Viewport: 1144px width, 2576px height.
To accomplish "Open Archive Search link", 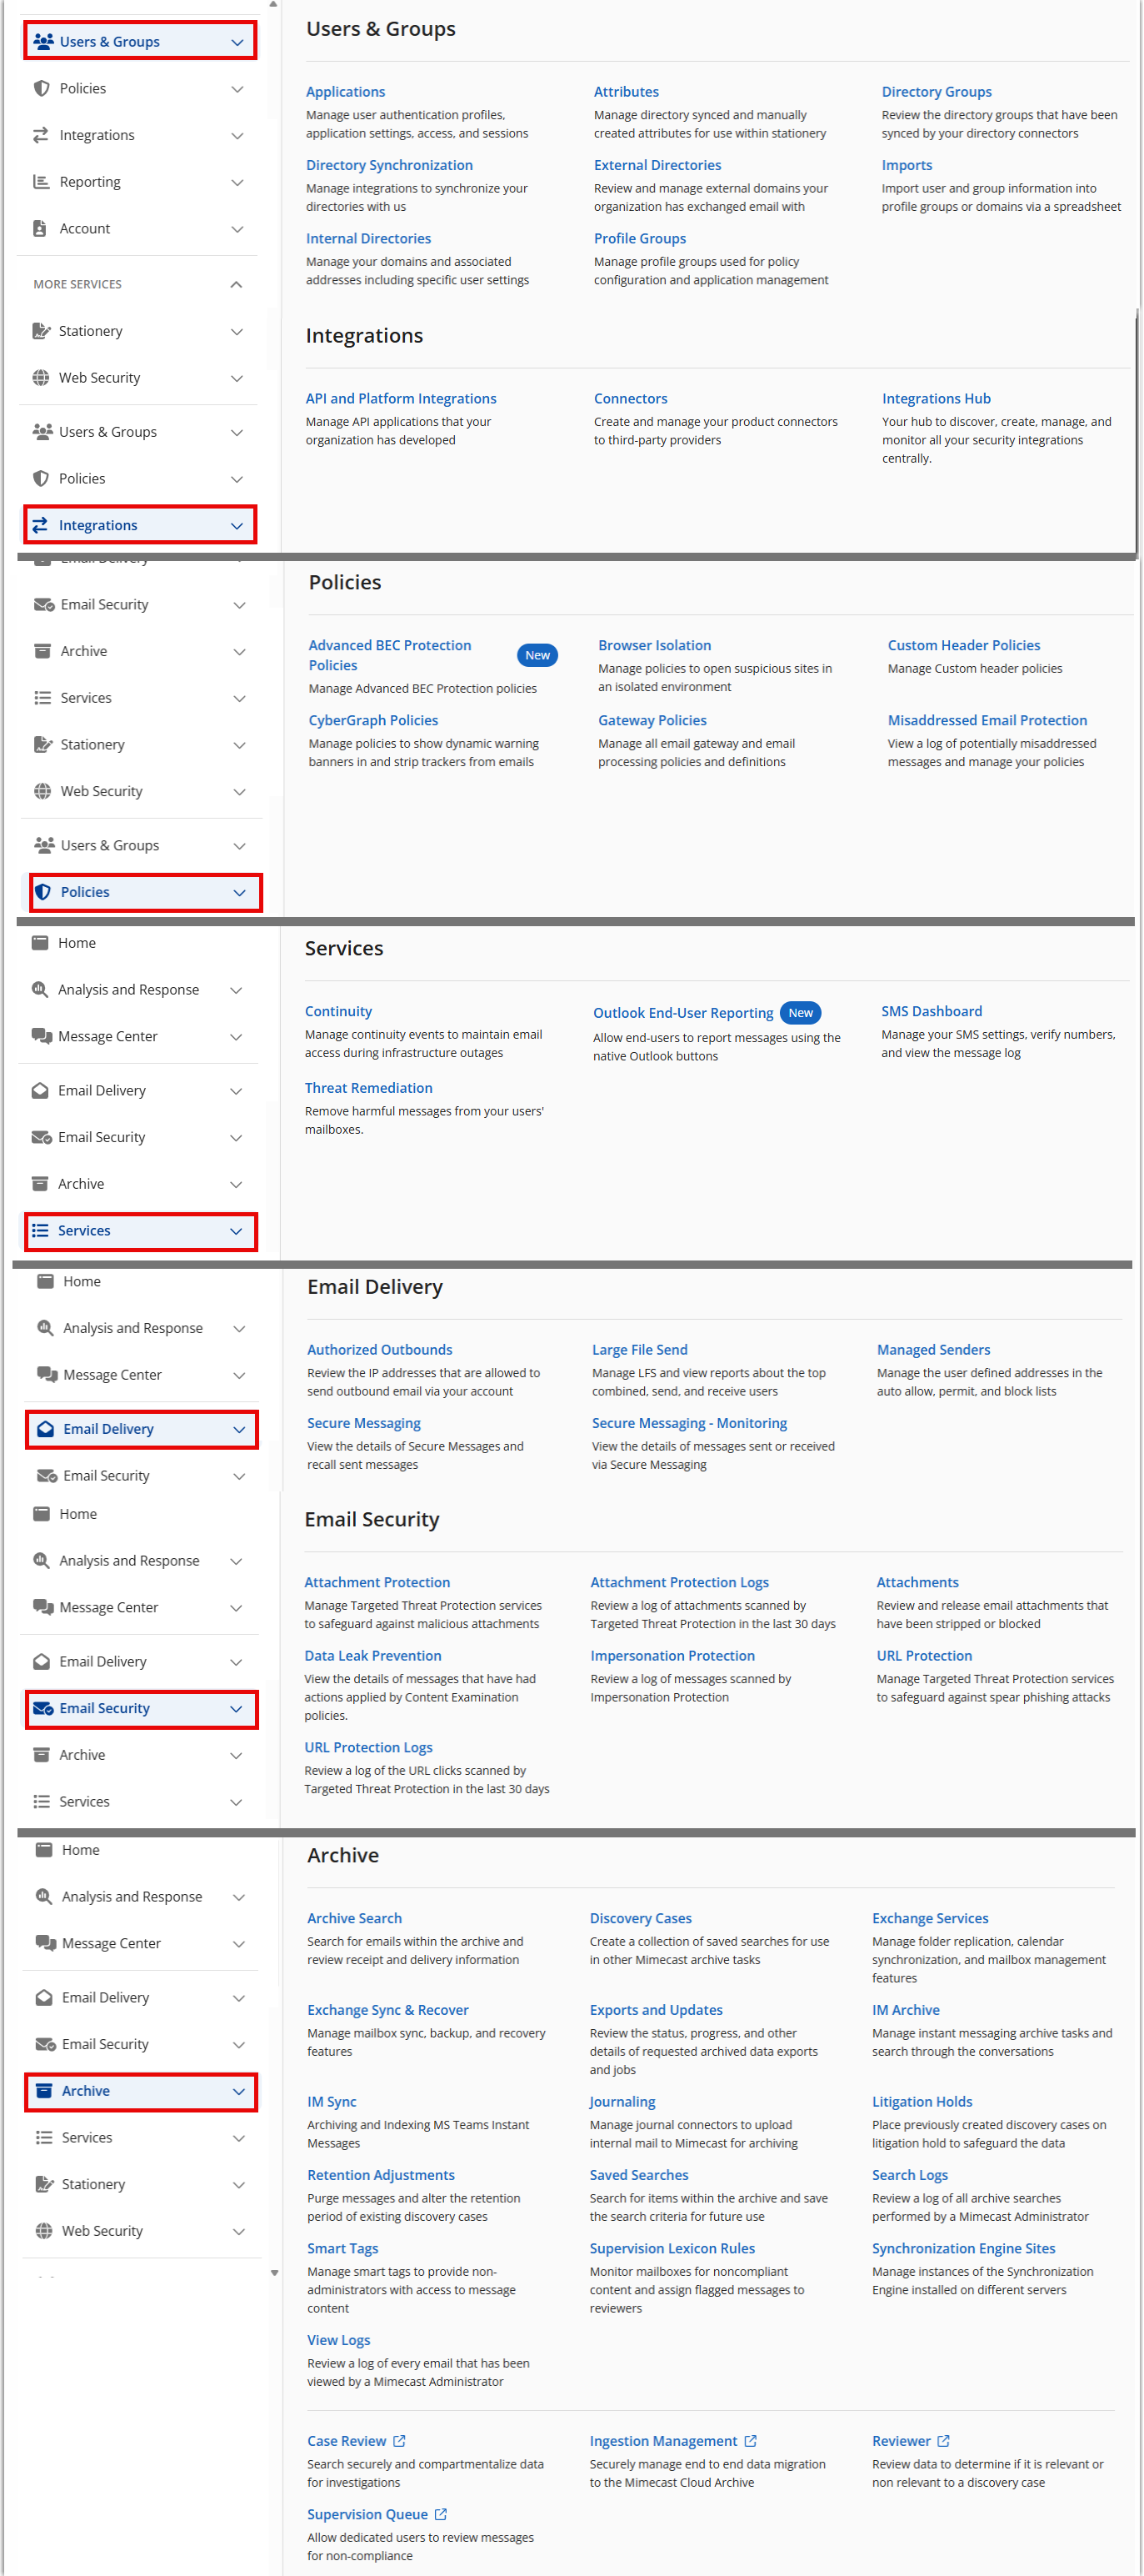I will point(355,1918).
